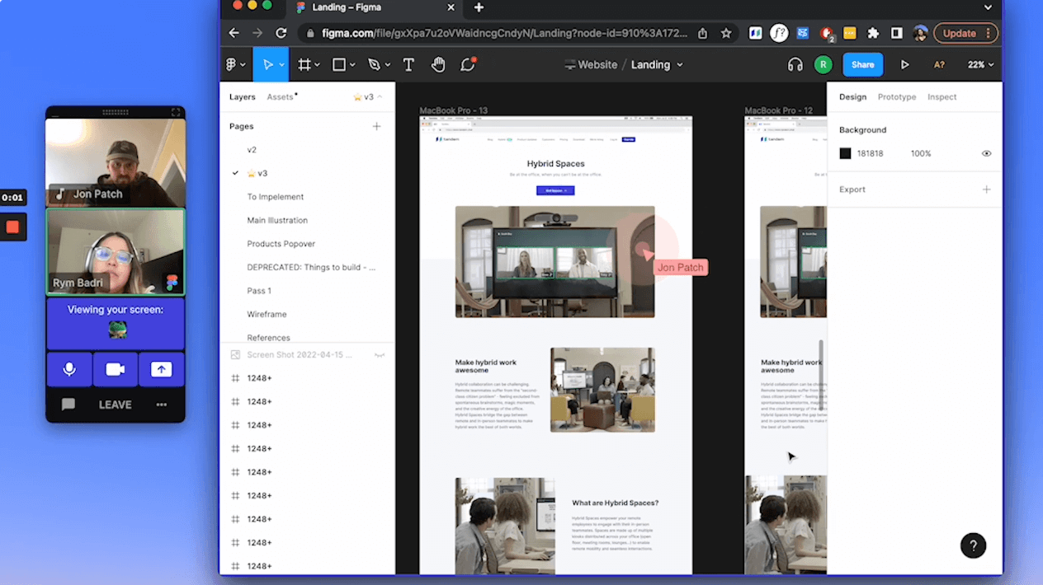
Task: Click the blue Share button
Action: [862, 65]
